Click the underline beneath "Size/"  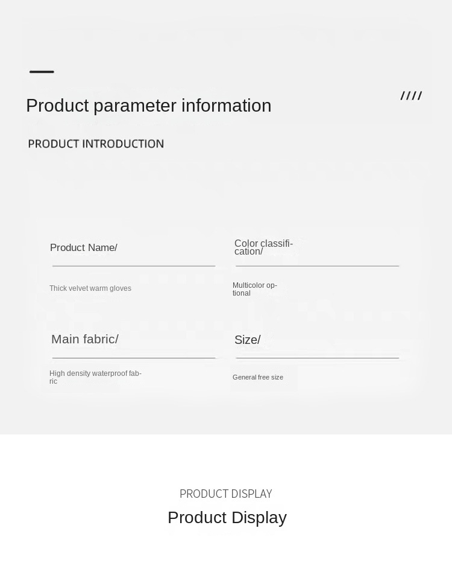(x=318, y=358)
